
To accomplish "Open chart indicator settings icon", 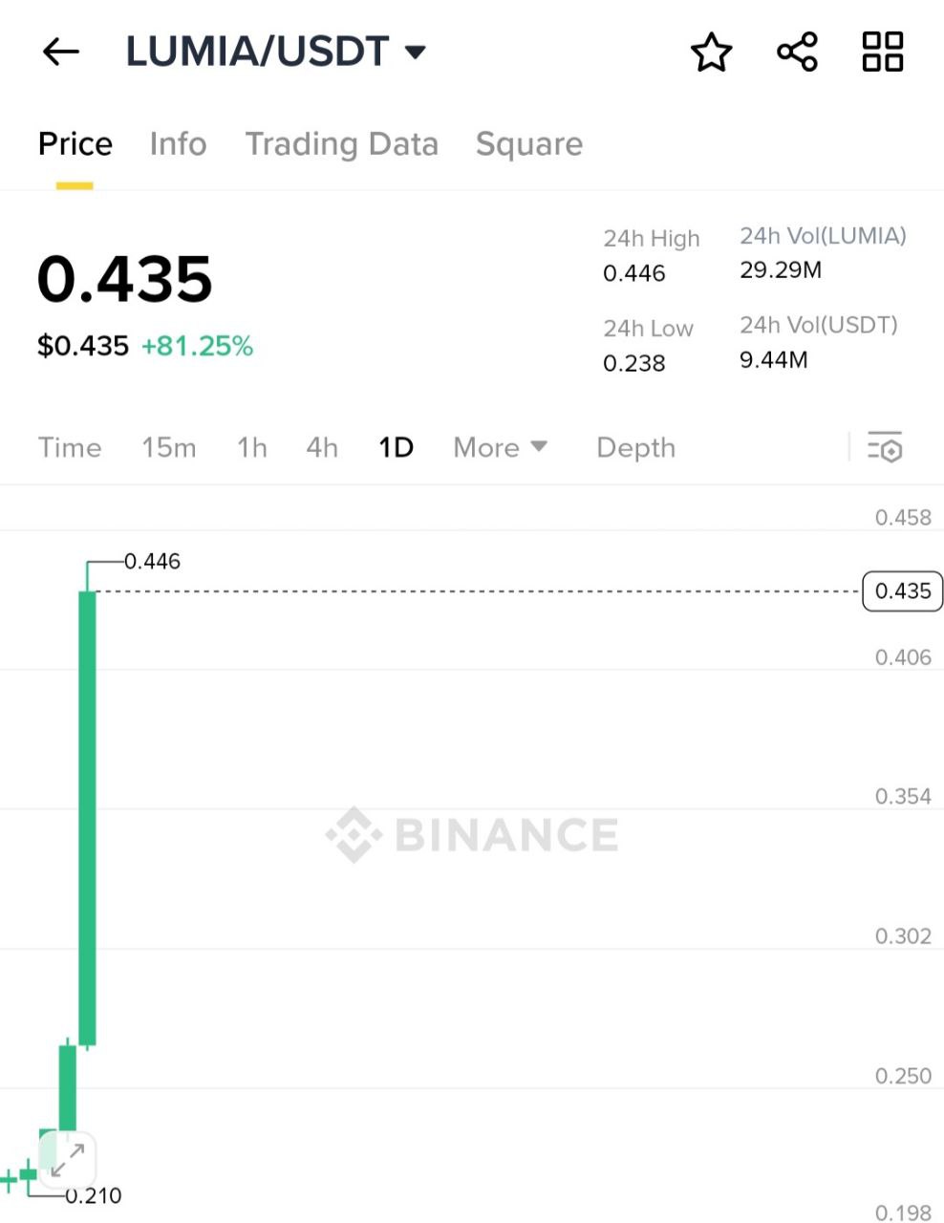I will click(x=885, y=447).
